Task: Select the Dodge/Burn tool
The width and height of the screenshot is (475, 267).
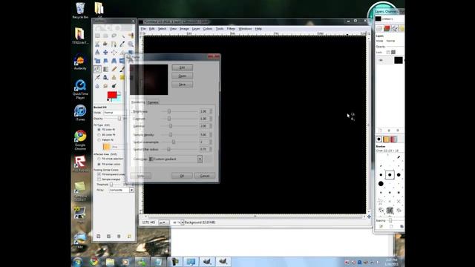Action: pyautogui.click(x=114, y=86)
